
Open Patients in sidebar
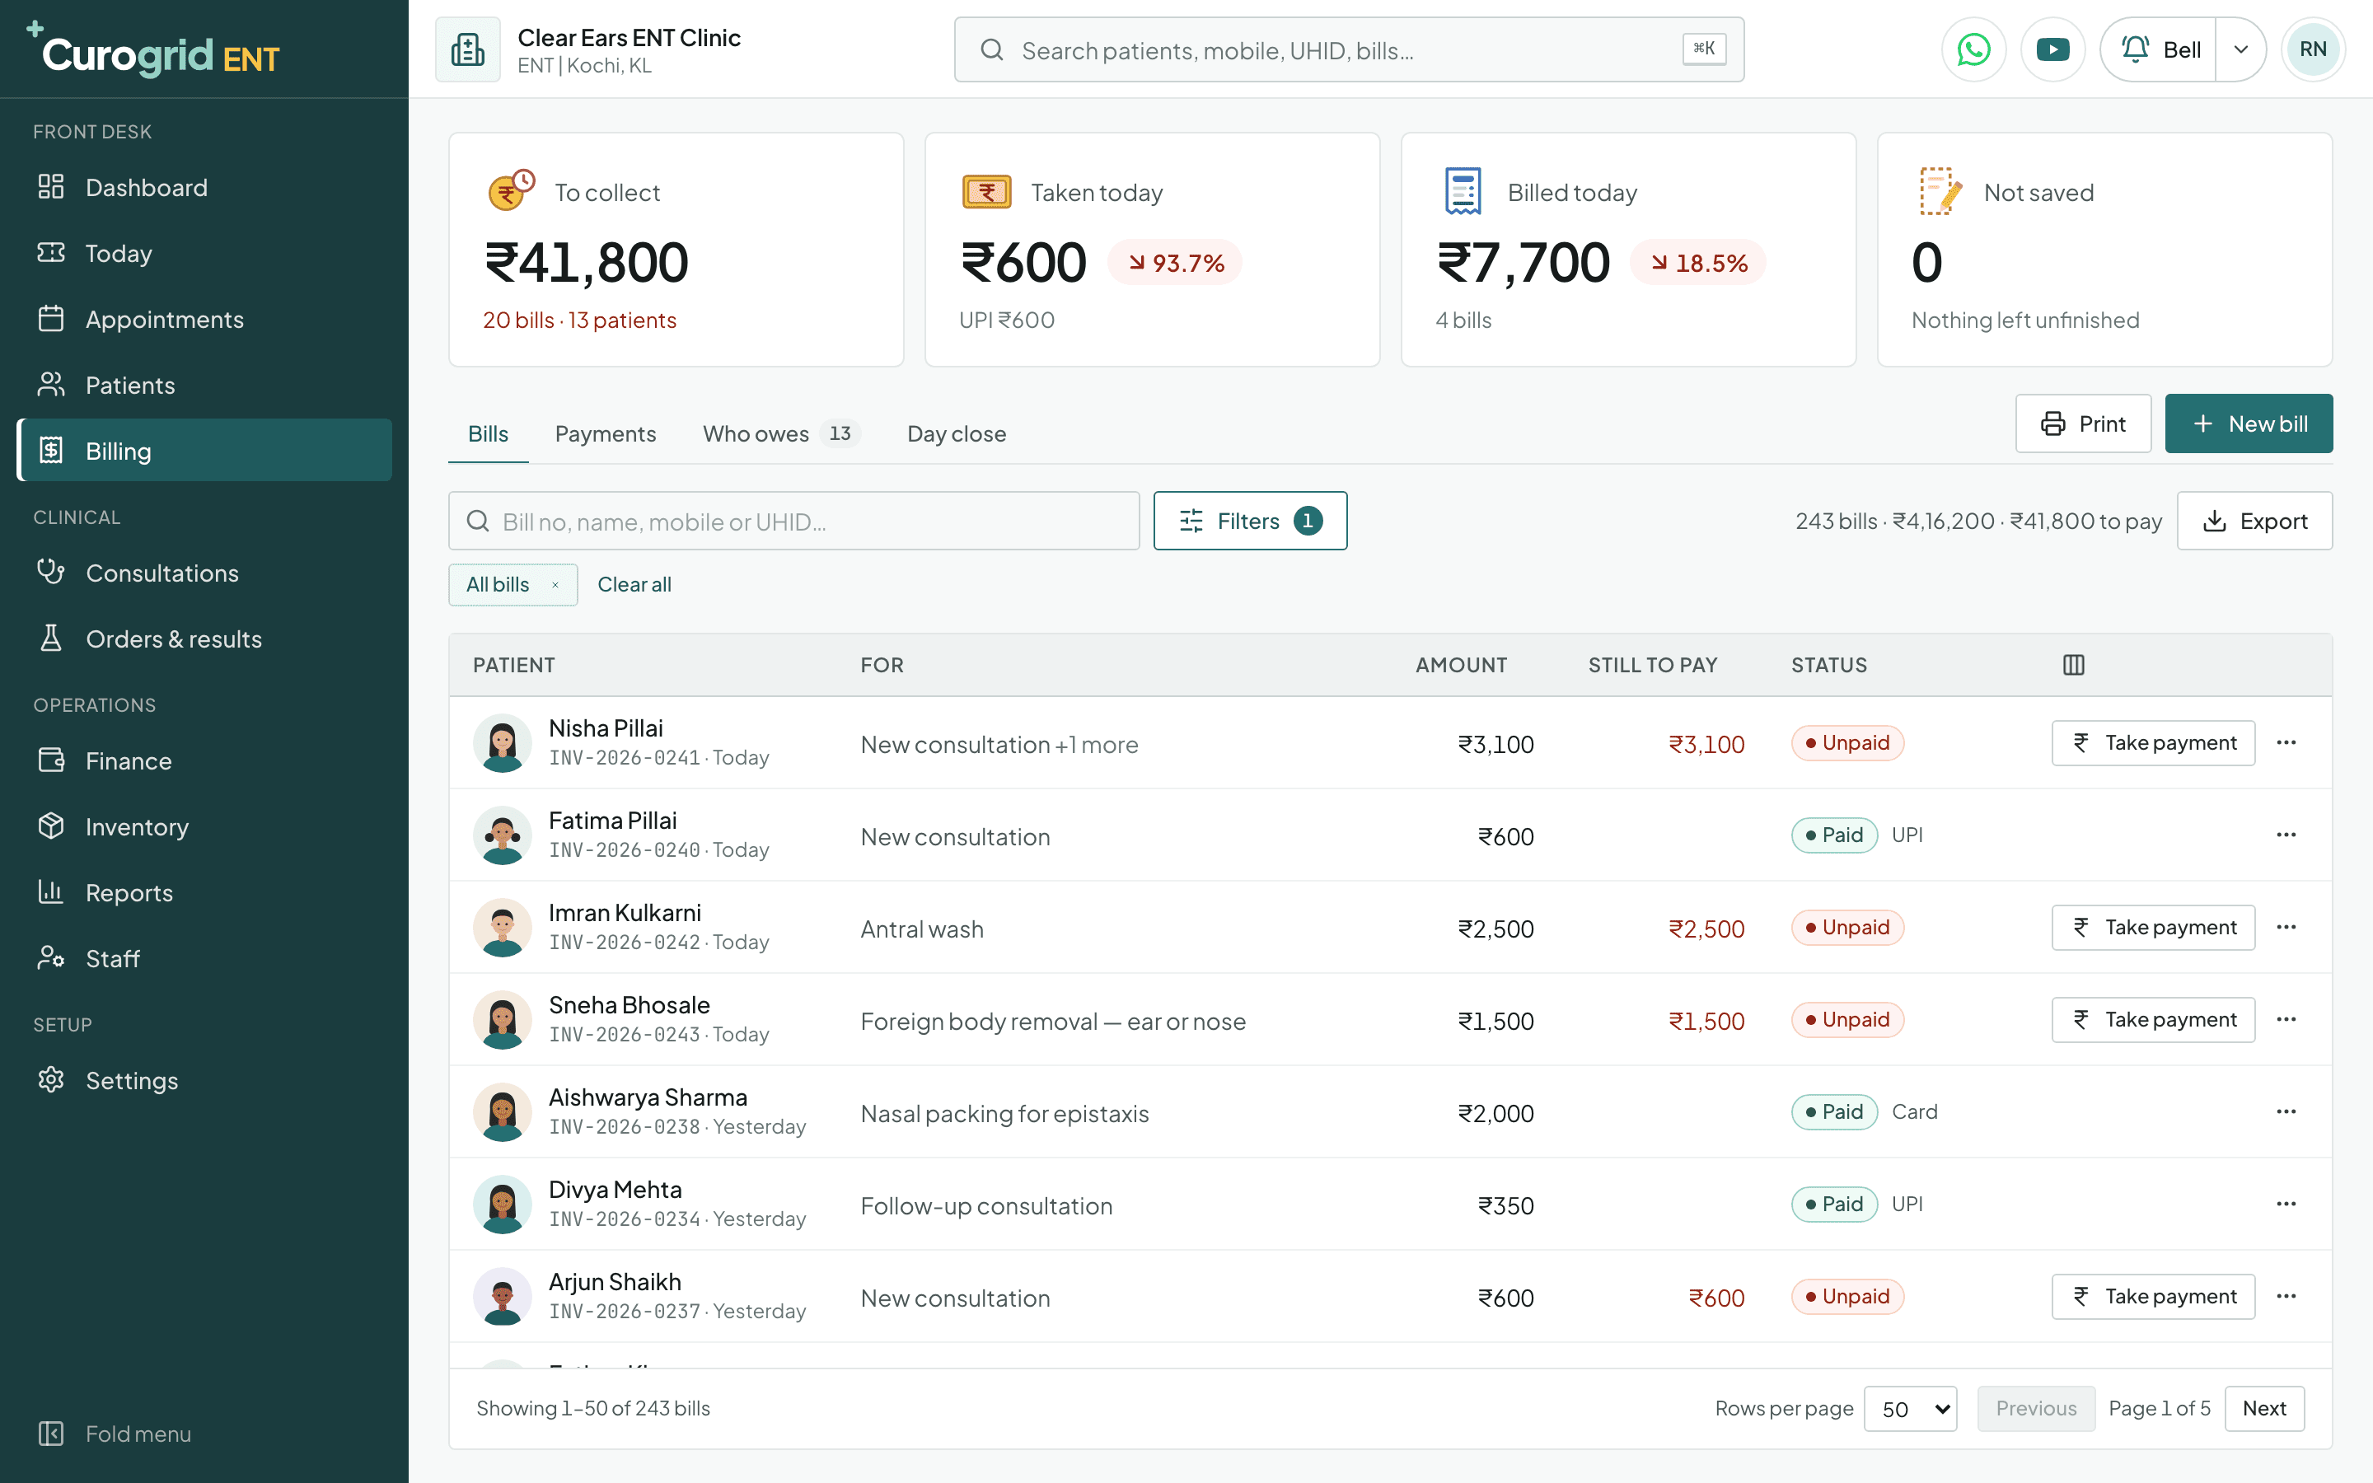pos(204,385)
